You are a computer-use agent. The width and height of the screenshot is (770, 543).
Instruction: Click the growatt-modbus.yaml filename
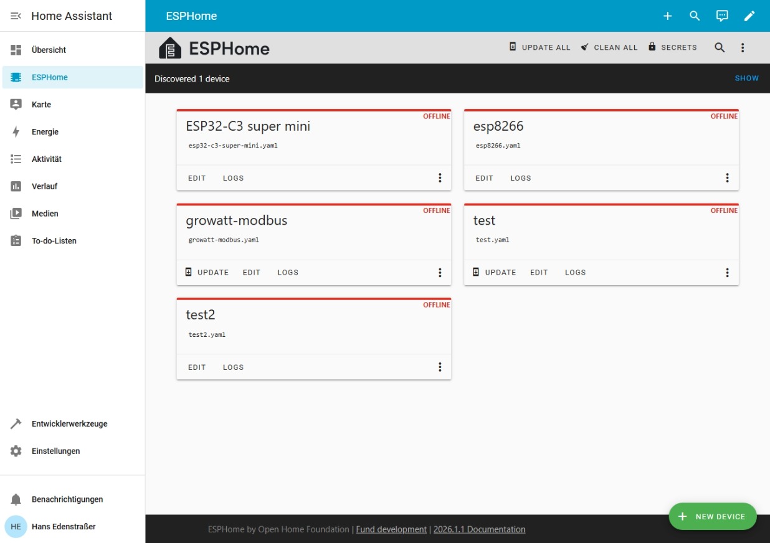[224, 240]
